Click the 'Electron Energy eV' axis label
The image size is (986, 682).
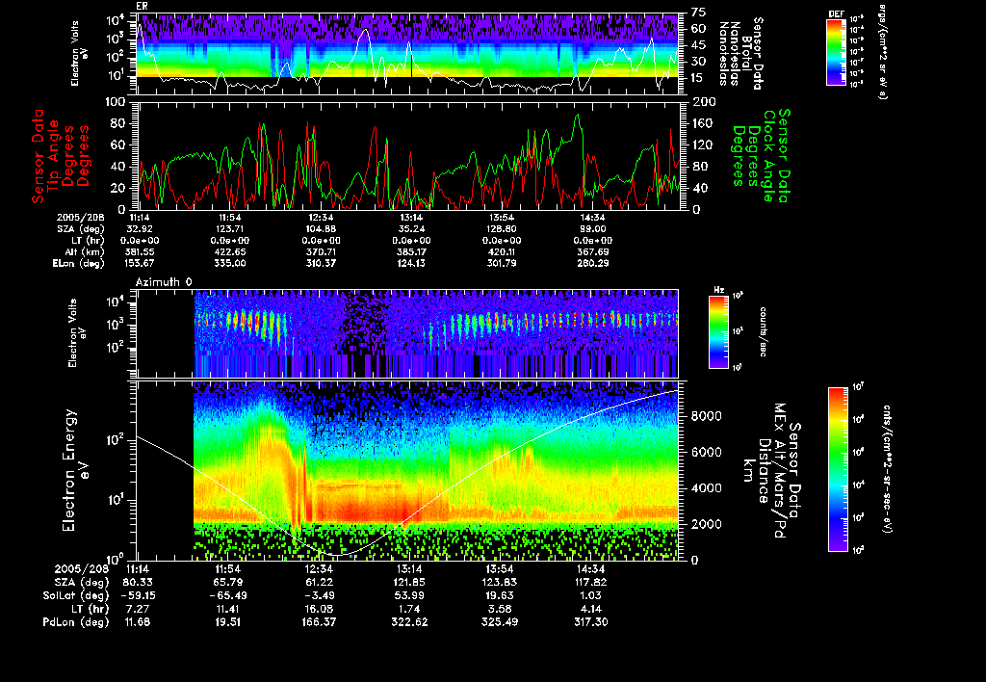pos(75,471)
